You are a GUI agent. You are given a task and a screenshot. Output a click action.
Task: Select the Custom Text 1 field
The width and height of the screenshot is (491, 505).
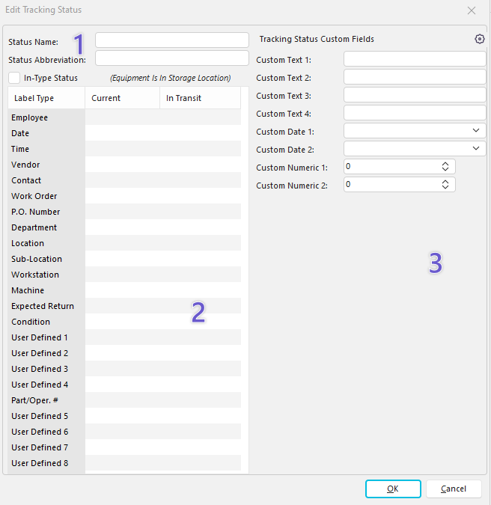[x=415, y=59]
